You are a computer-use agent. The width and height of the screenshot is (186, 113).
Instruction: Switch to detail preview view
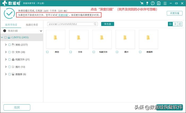(x=180, y=24)
